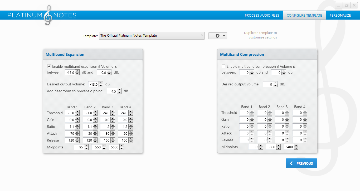Click Compression Midpoints field showing 130
Image resolution: width=360 pixels, height=194 pixels.
click(x=253, y=147)
